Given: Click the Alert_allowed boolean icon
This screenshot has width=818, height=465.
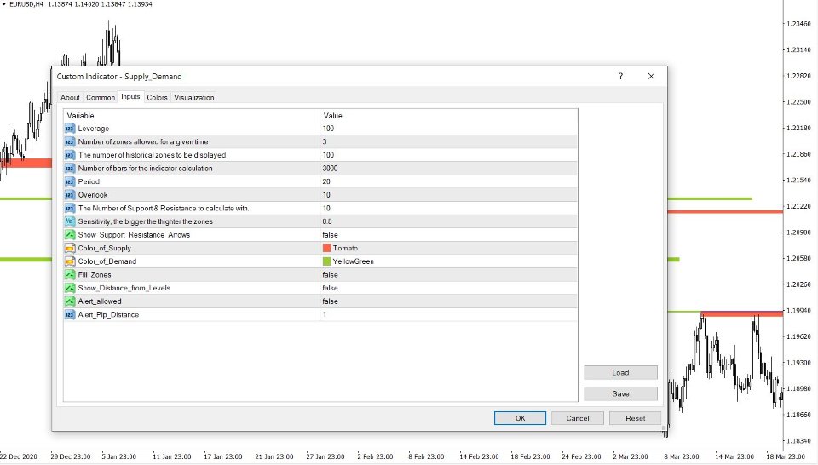Looking at the screenshot, I should (x=70, y=301).
